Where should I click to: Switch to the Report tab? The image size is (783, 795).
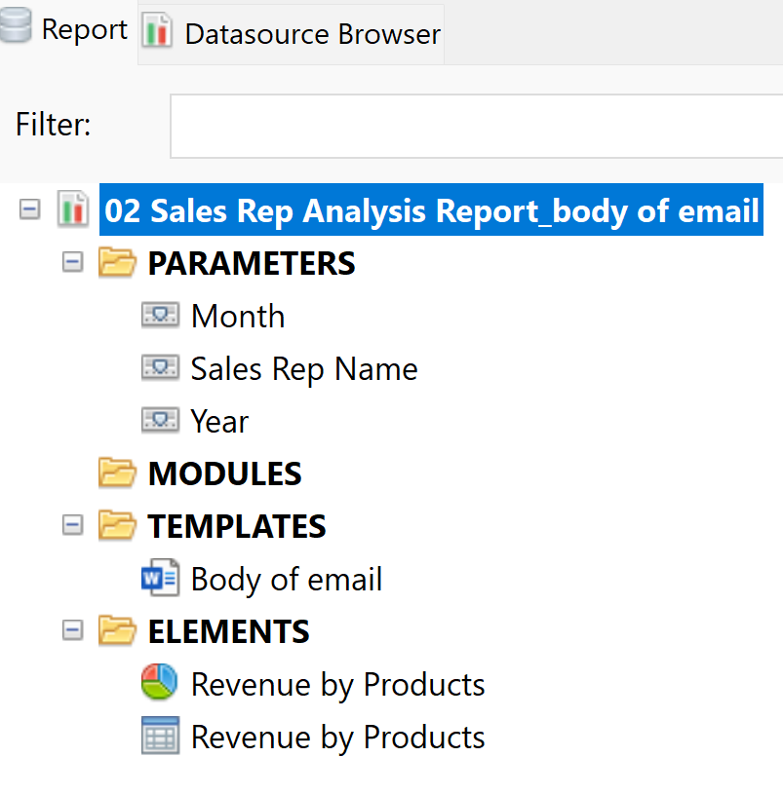(x=66, y=31)
